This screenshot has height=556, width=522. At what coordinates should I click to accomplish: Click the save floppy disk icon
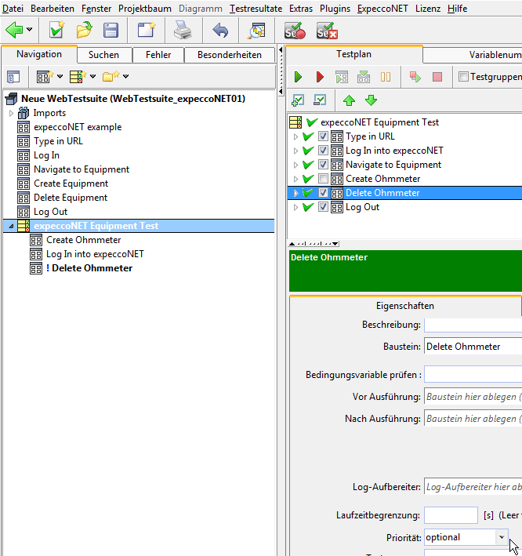[x=111, y=31]
